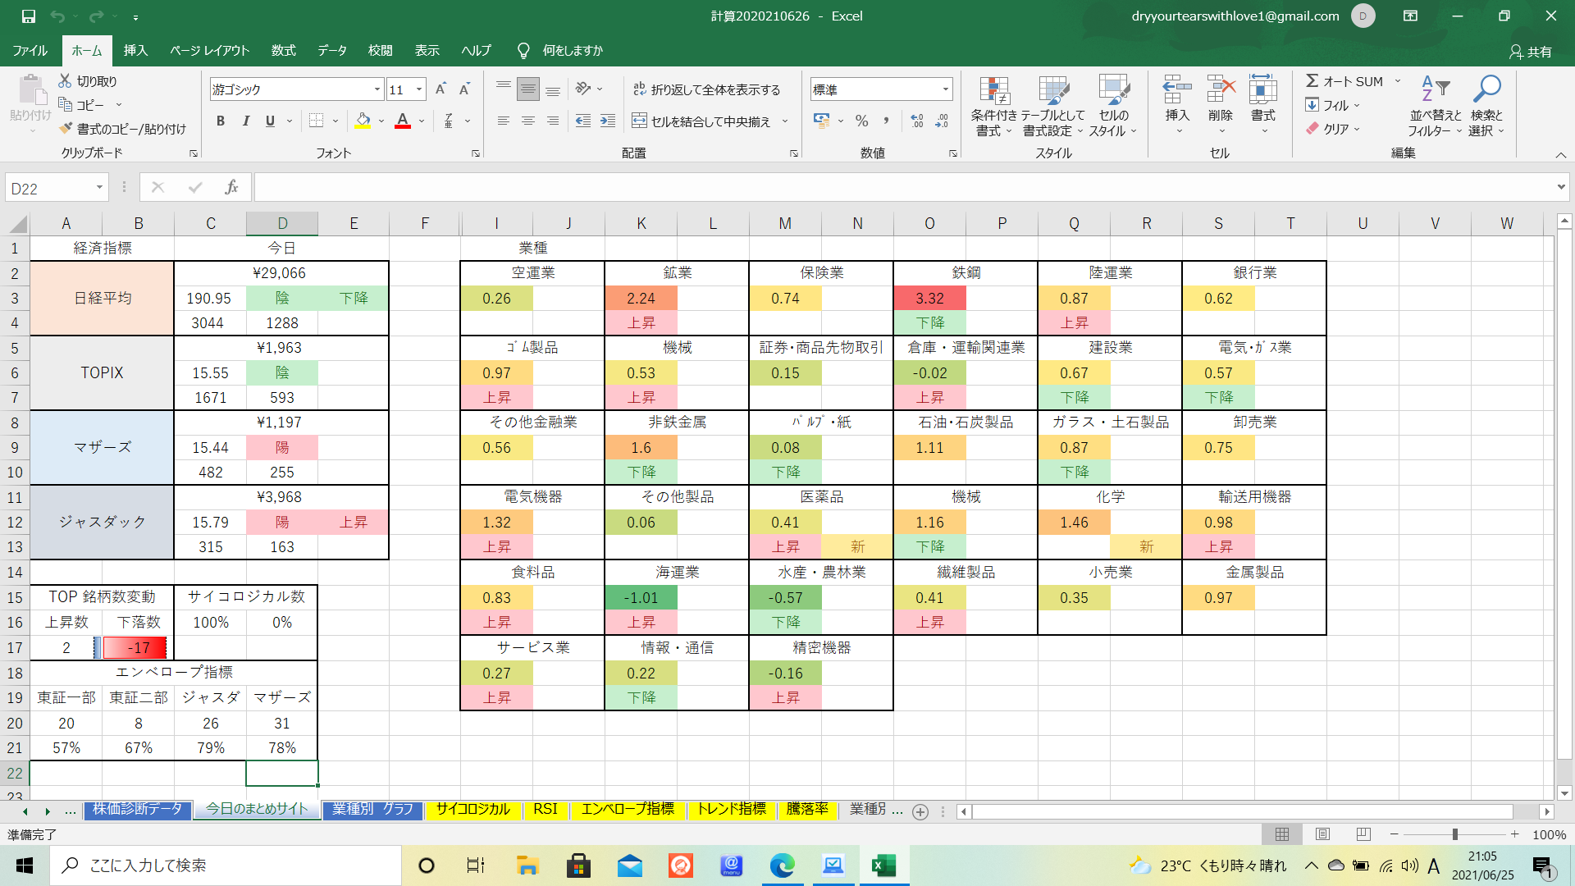Image resolution: width=1575 pixels, height=886 pixels.
Task: Open the 数式 ribbon tab
Action: coord(283,51)
